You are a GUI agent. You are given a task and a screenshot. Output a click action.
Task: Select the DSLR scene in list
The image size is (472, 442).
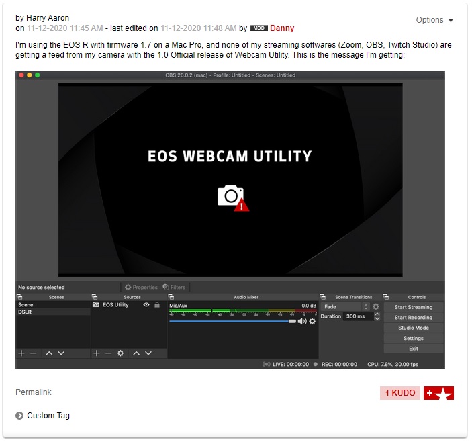(25, 312)
